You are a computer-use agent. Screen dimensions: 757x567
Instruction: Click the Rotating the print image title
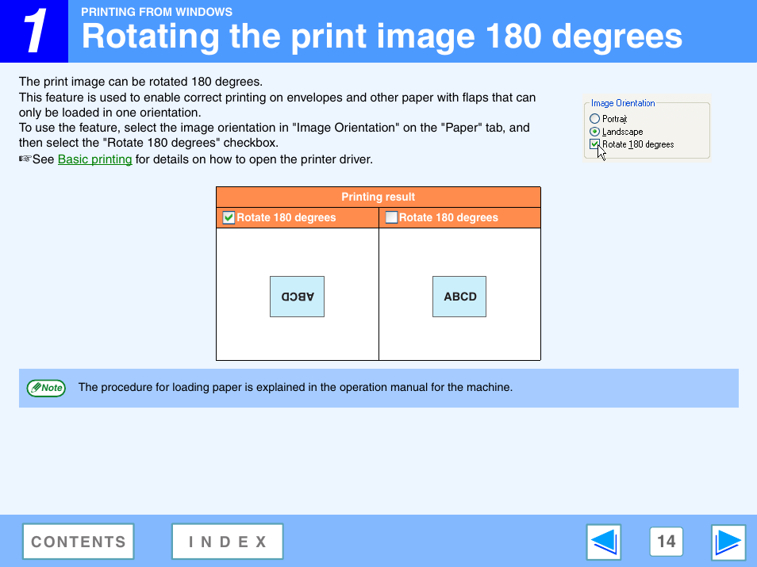(x=382, y=36)
